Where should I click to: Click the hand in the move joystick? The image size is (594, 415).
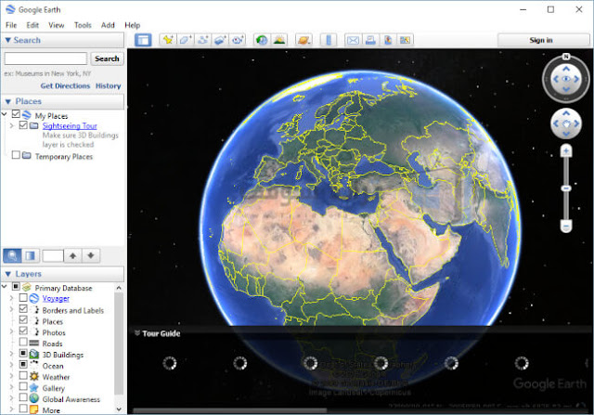tap(565, 123)
